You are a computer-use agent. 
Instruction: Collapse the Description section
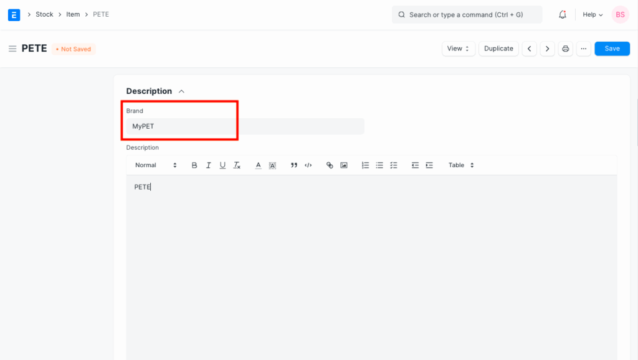click(181, 91)
